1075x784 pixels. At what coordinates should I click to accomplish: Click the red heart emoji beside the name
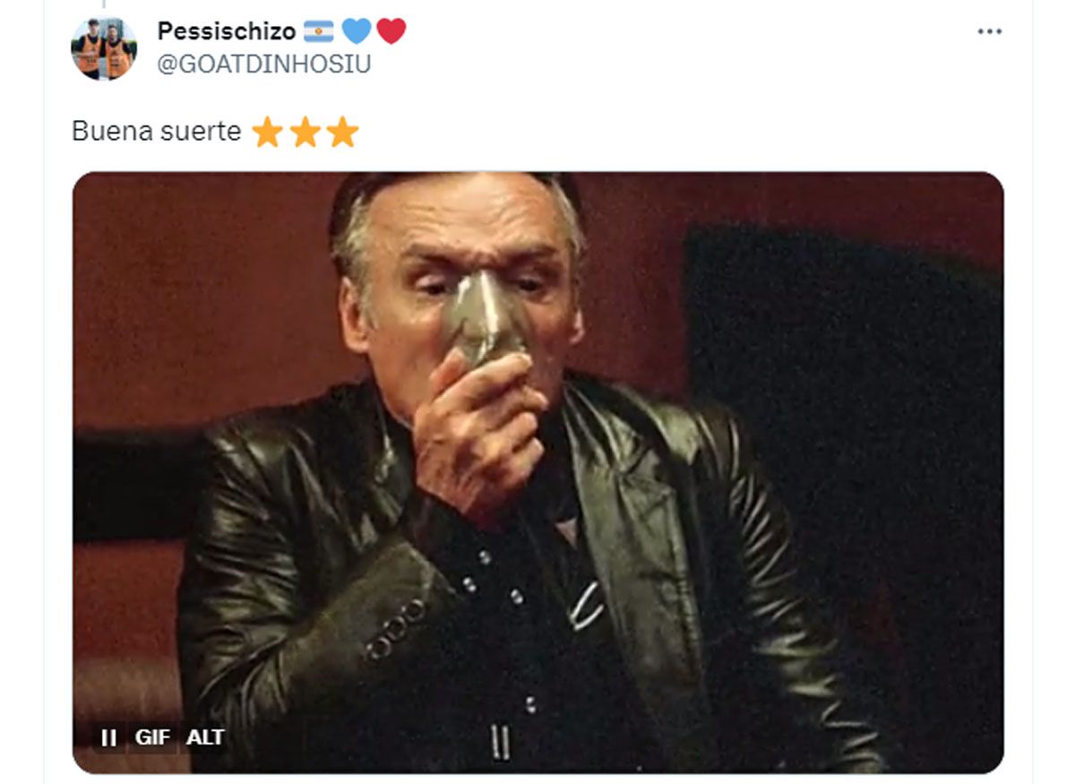click(391, 32)
